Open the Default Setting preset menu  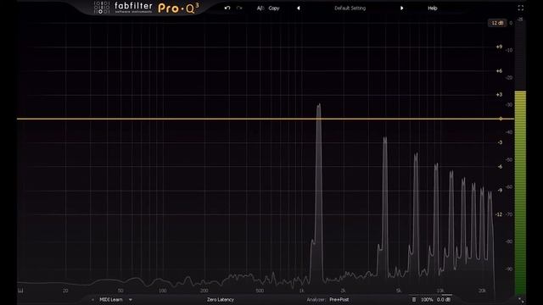click(350, 8)
